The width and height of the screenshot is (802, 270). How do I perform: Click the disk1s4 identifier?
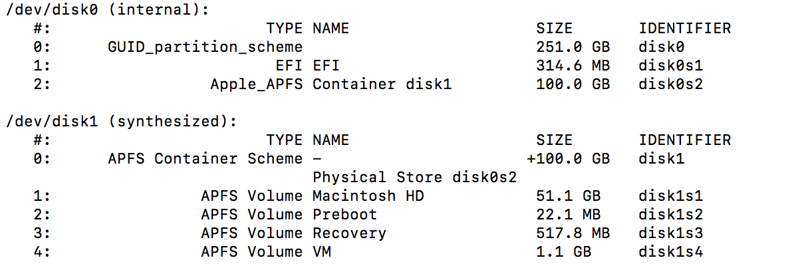(x=671, y=252)
